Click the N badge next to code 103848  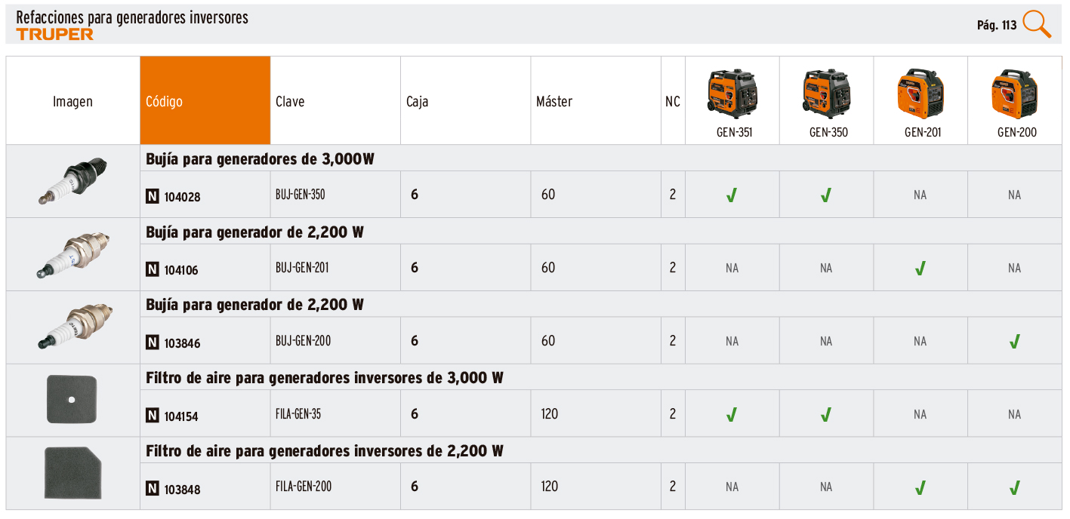coord(152,489)
